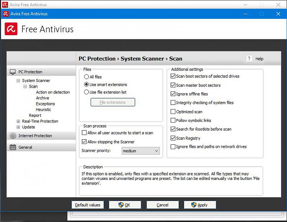Select Archive settings in tree
287x222 pixels.
(x=42, y=98)
